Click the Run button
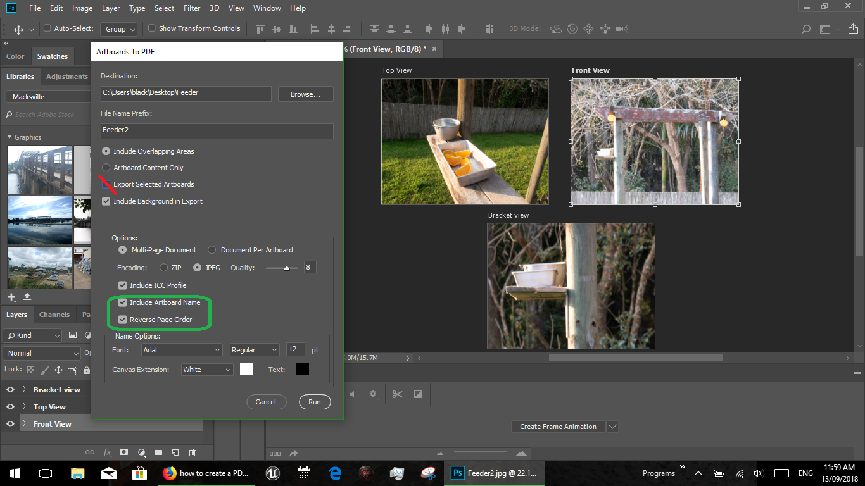The width and height of the screenshot is (865, 486). [x=315, y=402]
